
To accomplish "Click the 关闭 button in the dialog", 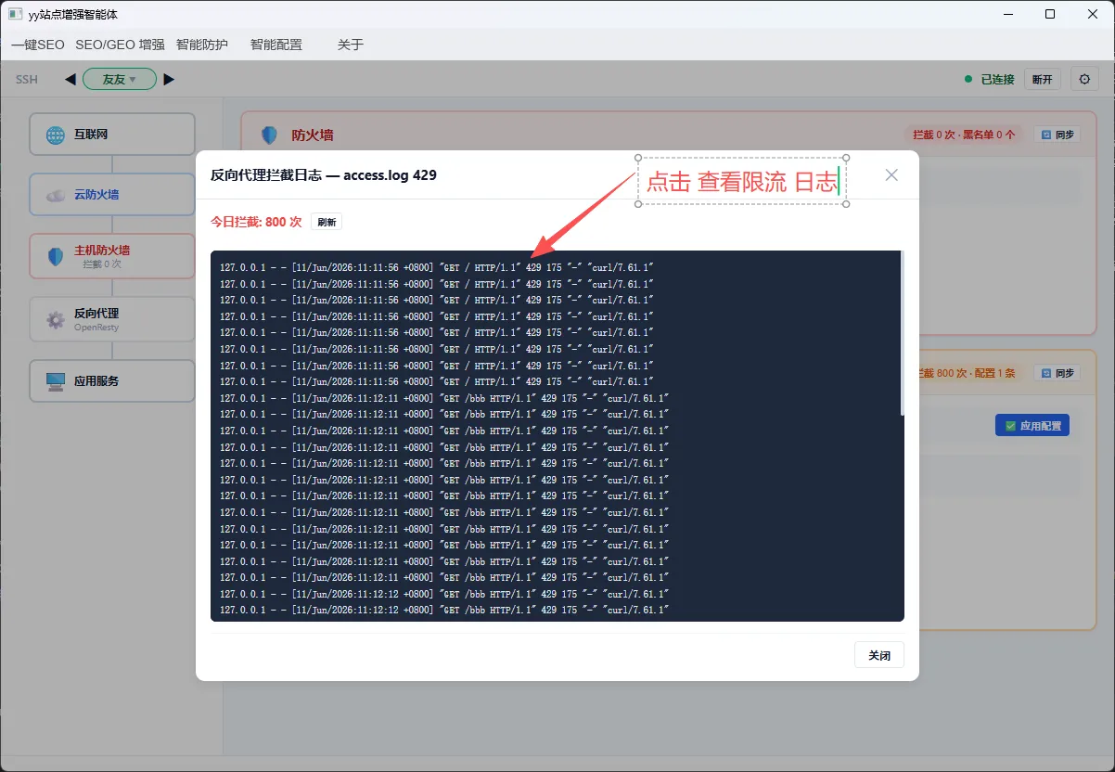I will pos(879,655).
